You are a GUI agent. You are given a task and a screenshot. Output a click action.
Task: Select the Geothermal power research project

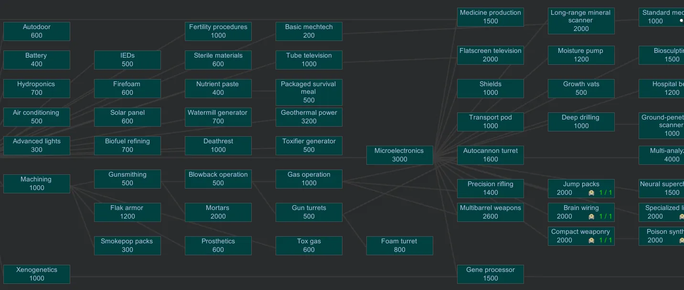pyautogui.click(x=309, y=117)
